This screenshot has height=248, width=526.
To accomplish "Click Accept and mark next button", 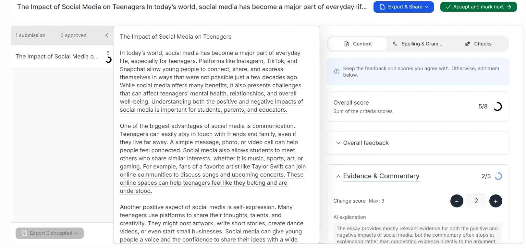I will 478,7.
